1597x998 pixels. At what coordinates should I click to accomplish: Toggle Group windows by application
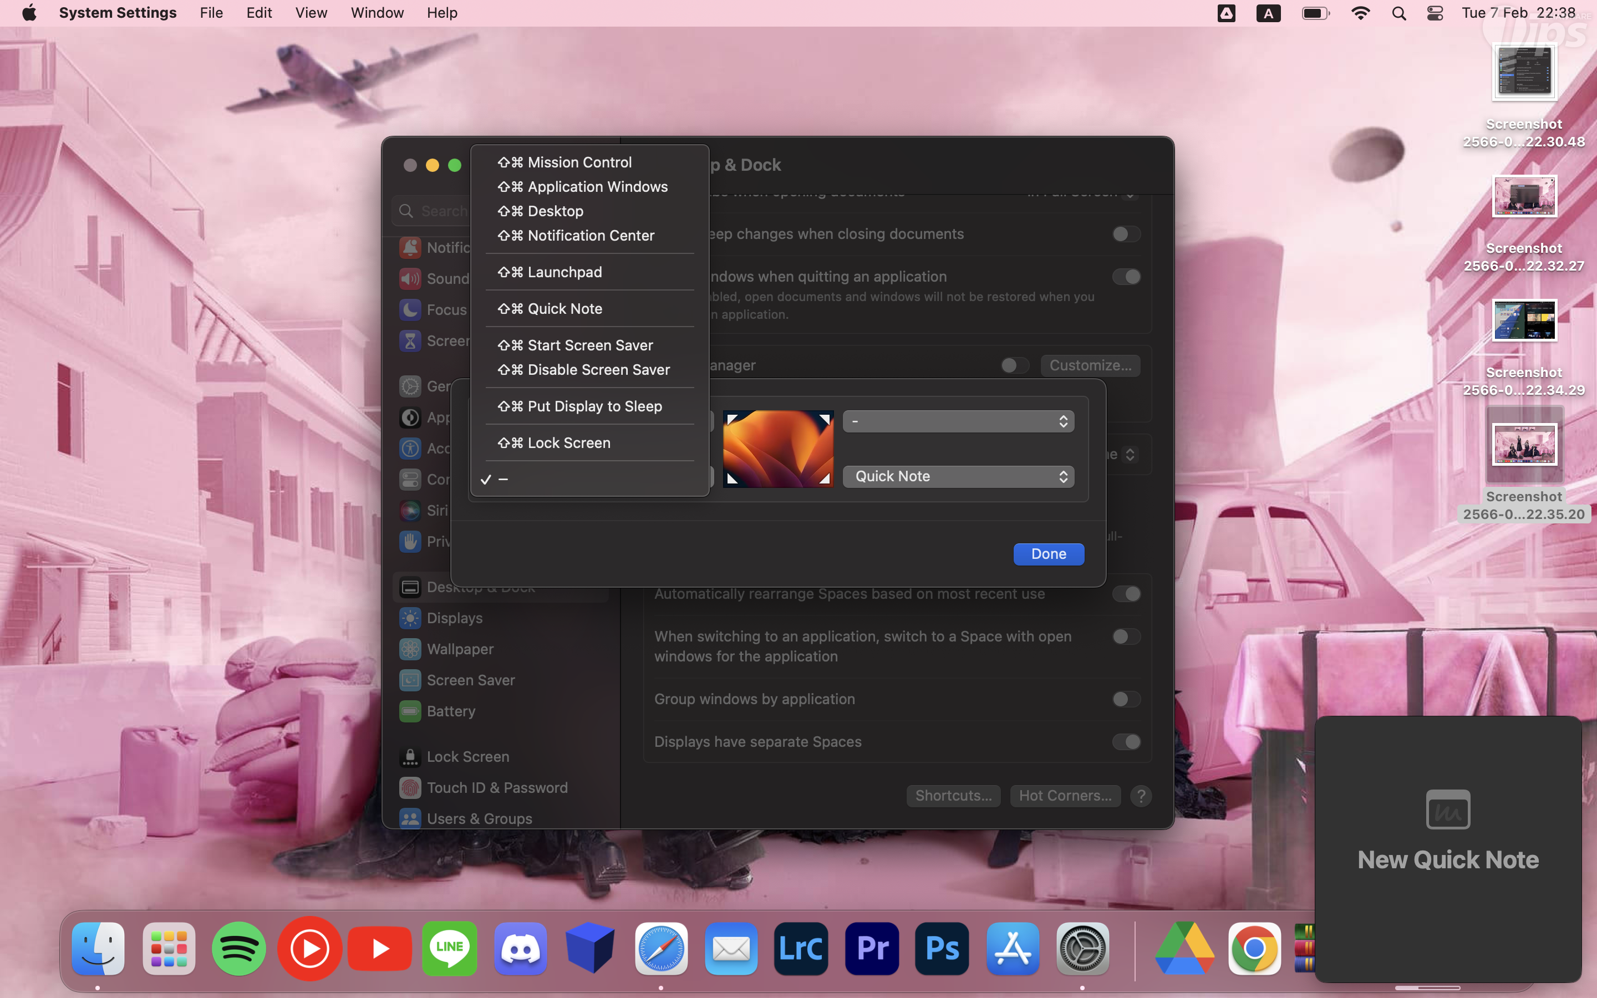click(x=1125, y=699)
